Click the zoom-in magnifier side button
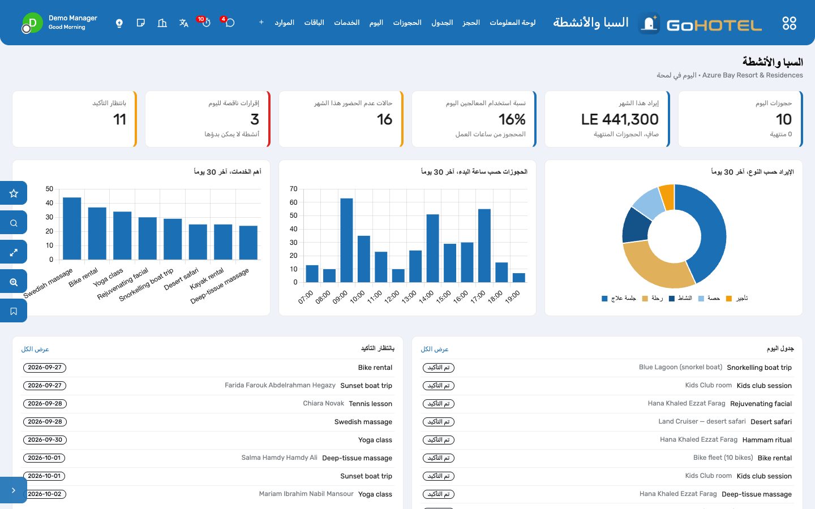Screen dimensions: 815x509 pos(14,282)
